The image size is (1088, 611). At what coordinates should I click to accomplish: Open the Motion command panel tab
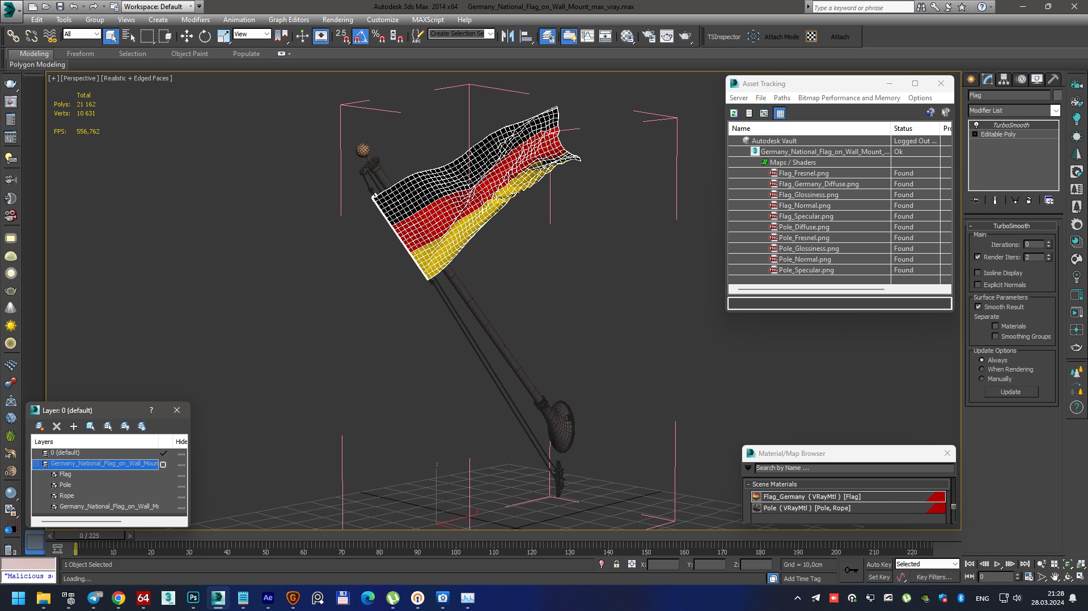point(1021,79)
